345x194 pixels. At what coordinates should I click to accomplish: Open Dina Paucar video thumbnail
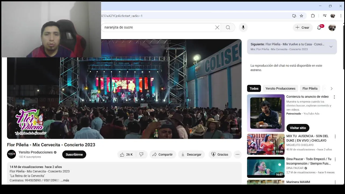[266, 167]
